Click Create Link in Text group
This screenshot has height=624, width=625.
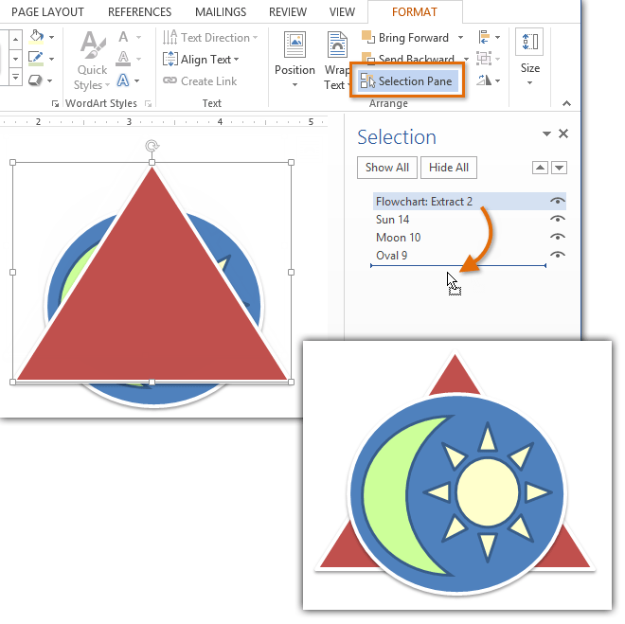(200, 81)
